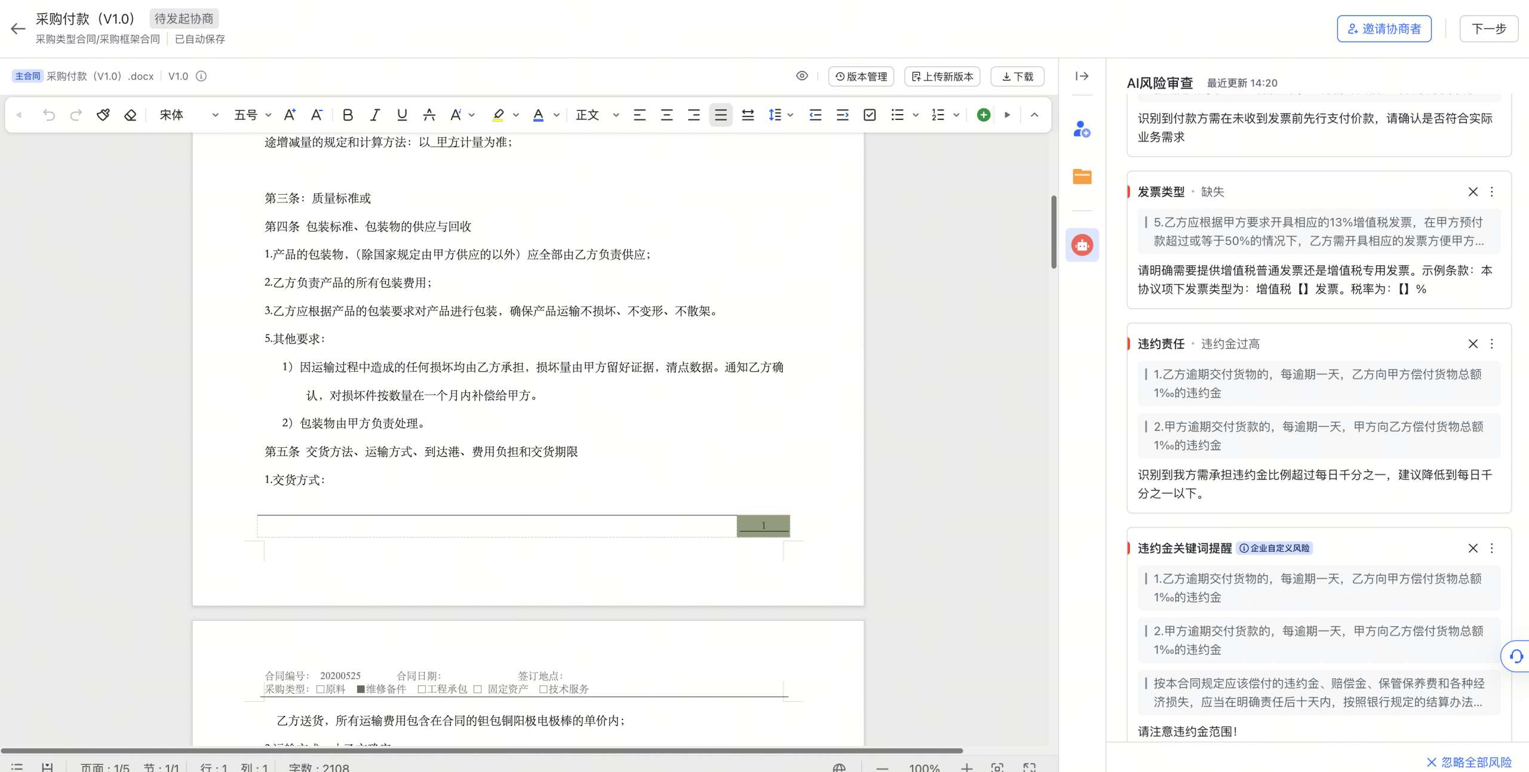The image size is (1529, 772).
Task: Open the AI robot risk review panel
Action: tap(1082, 245)
